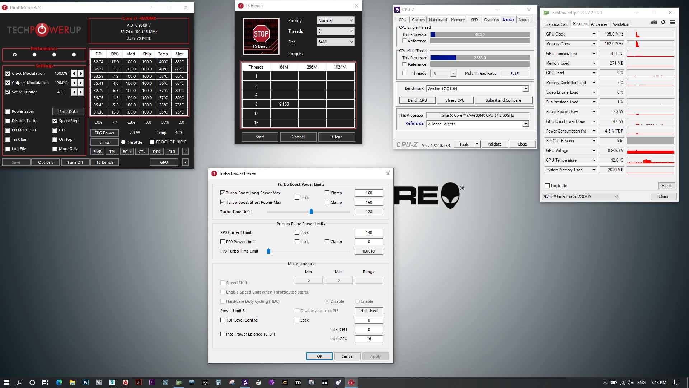Click Bench CPU in CPU-Z
The height and width of the screenshot is (388, 689).
click(417, 100)
